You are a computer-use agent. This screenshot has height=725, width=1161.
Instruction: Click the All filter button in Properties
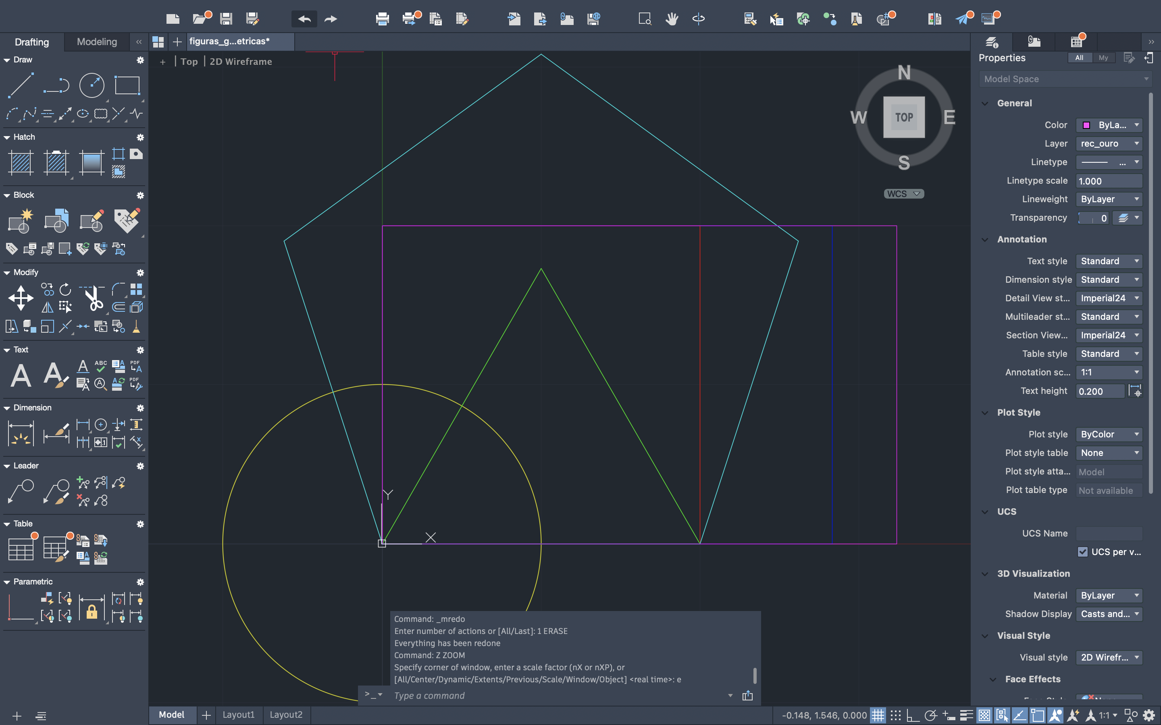point(1079,58)
